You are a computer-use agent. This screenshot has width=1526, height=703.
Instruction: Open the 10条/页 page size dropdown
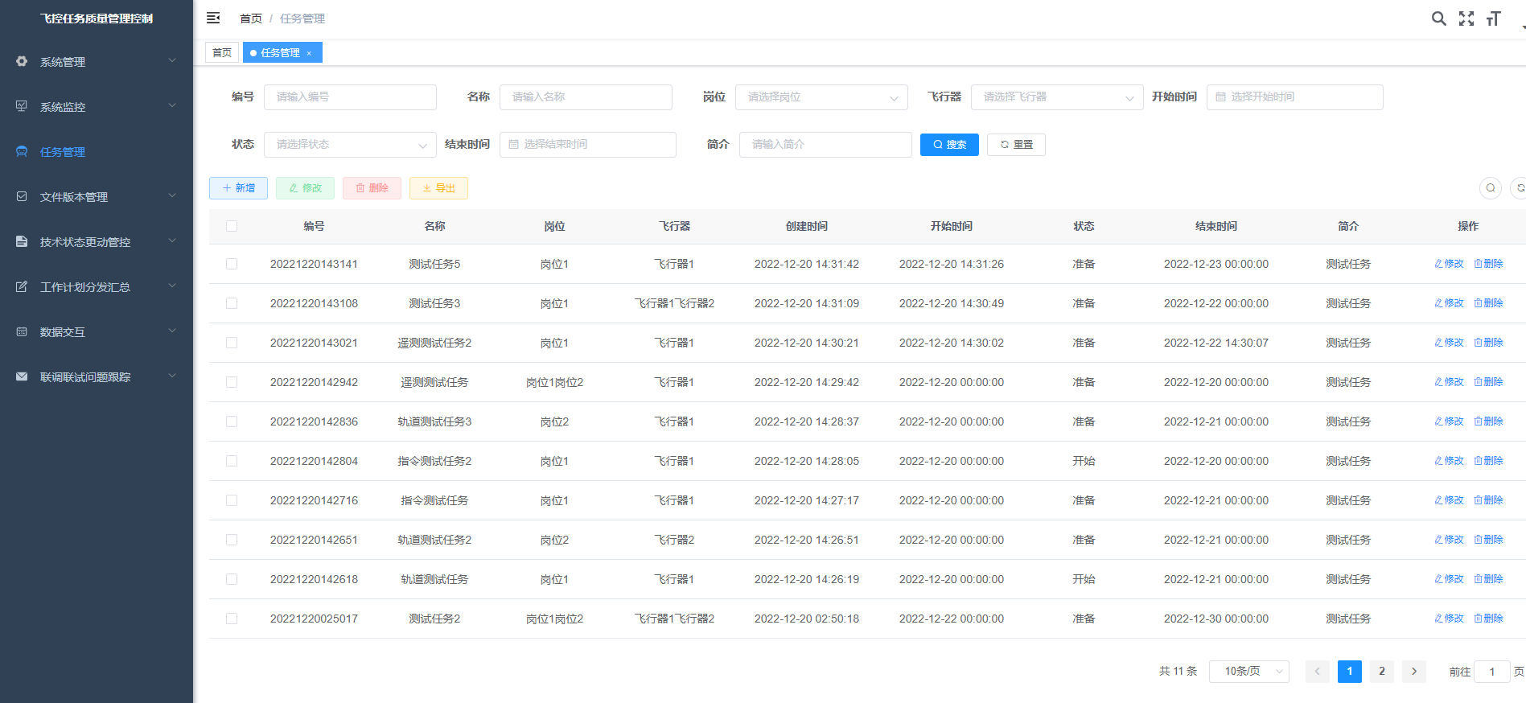point(1249,672)
